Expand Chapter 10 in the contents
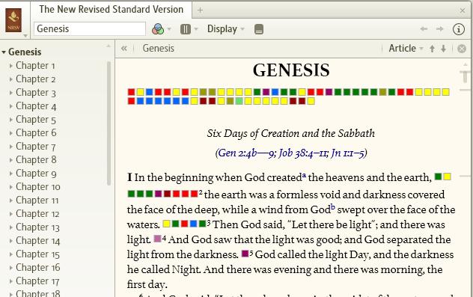Image resolution: width=473 pixels, height=297 pixels. coord(11,187)
